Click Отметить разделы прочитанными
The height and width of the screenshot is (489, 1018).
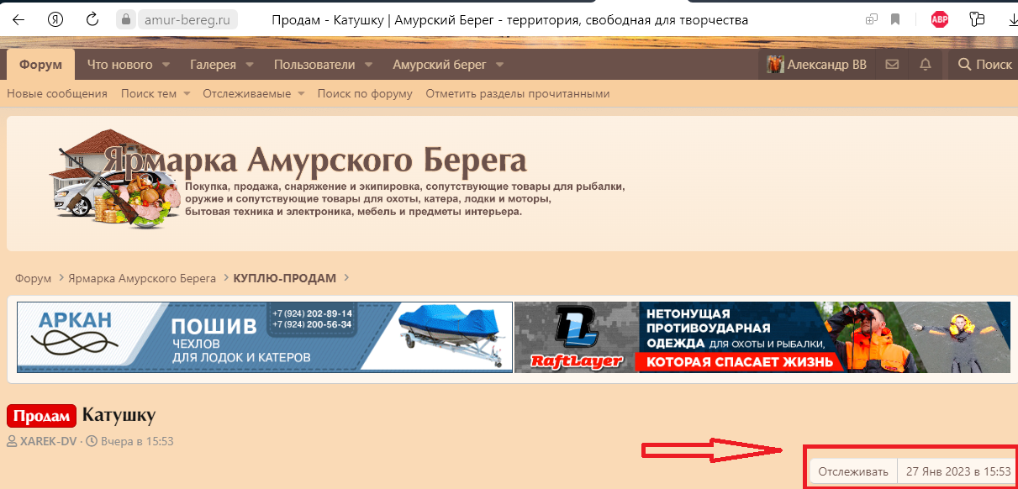(x=518, y=93)
